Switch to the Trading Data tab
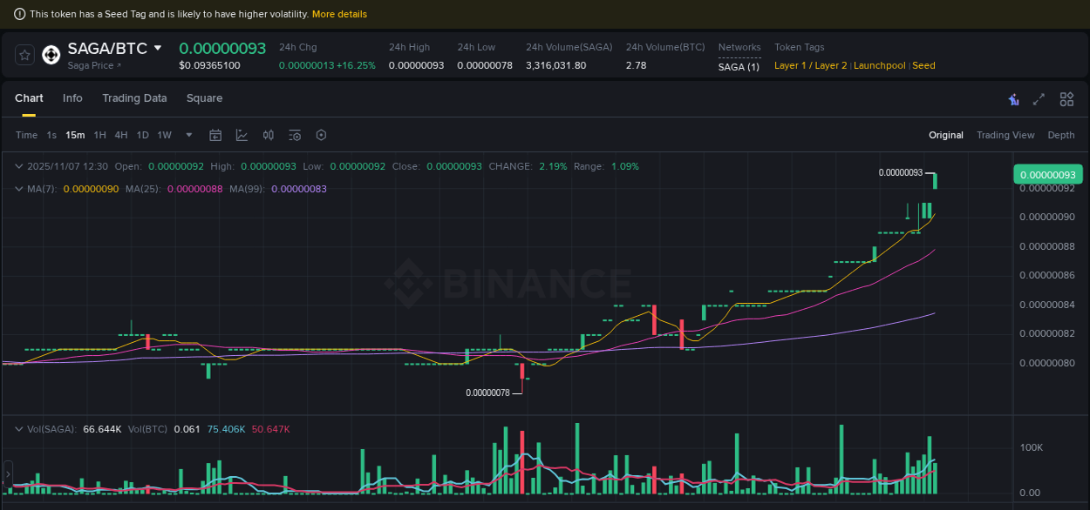 [134, 98]
